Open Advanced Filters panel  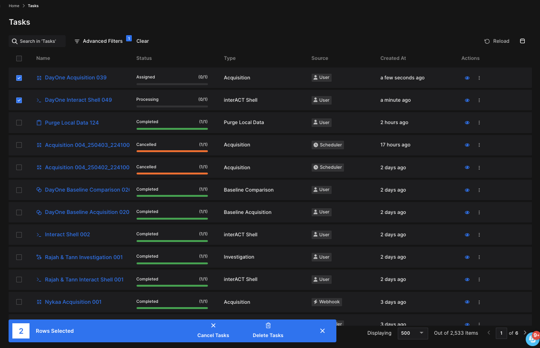click(x=98, y=41)
